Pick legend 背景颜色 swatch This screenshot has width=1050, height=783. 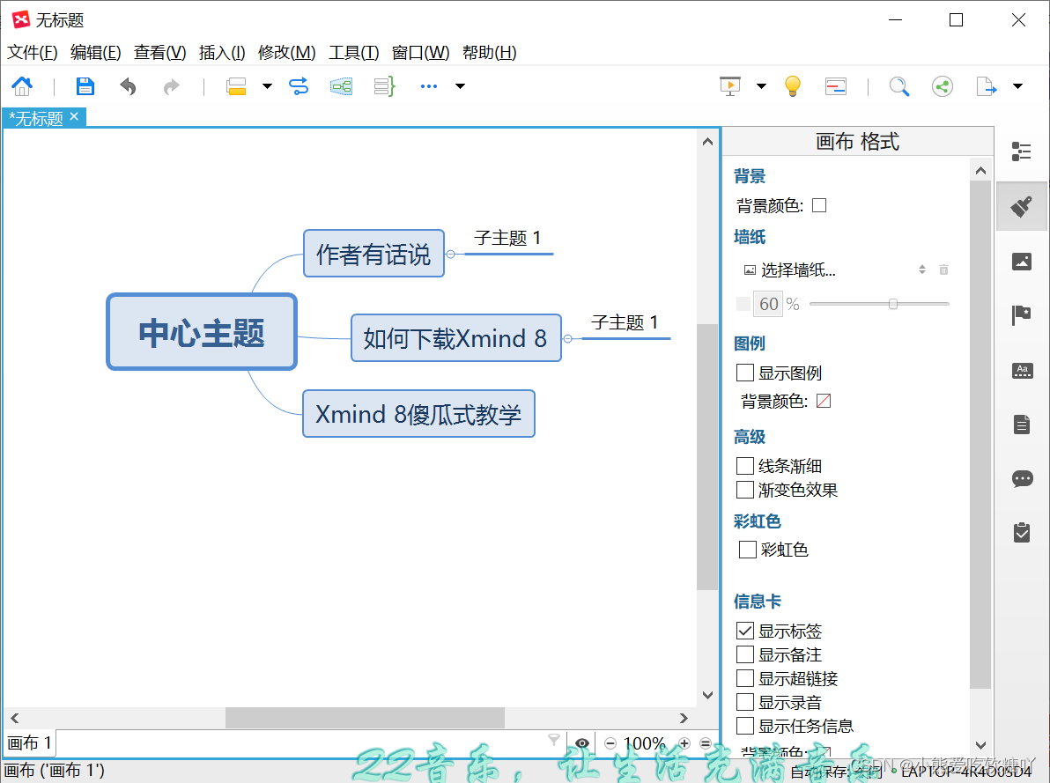[x=824, y=401]
